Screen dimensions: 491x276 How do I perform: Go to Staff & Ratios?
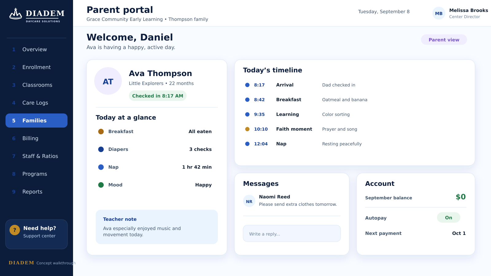37,156
